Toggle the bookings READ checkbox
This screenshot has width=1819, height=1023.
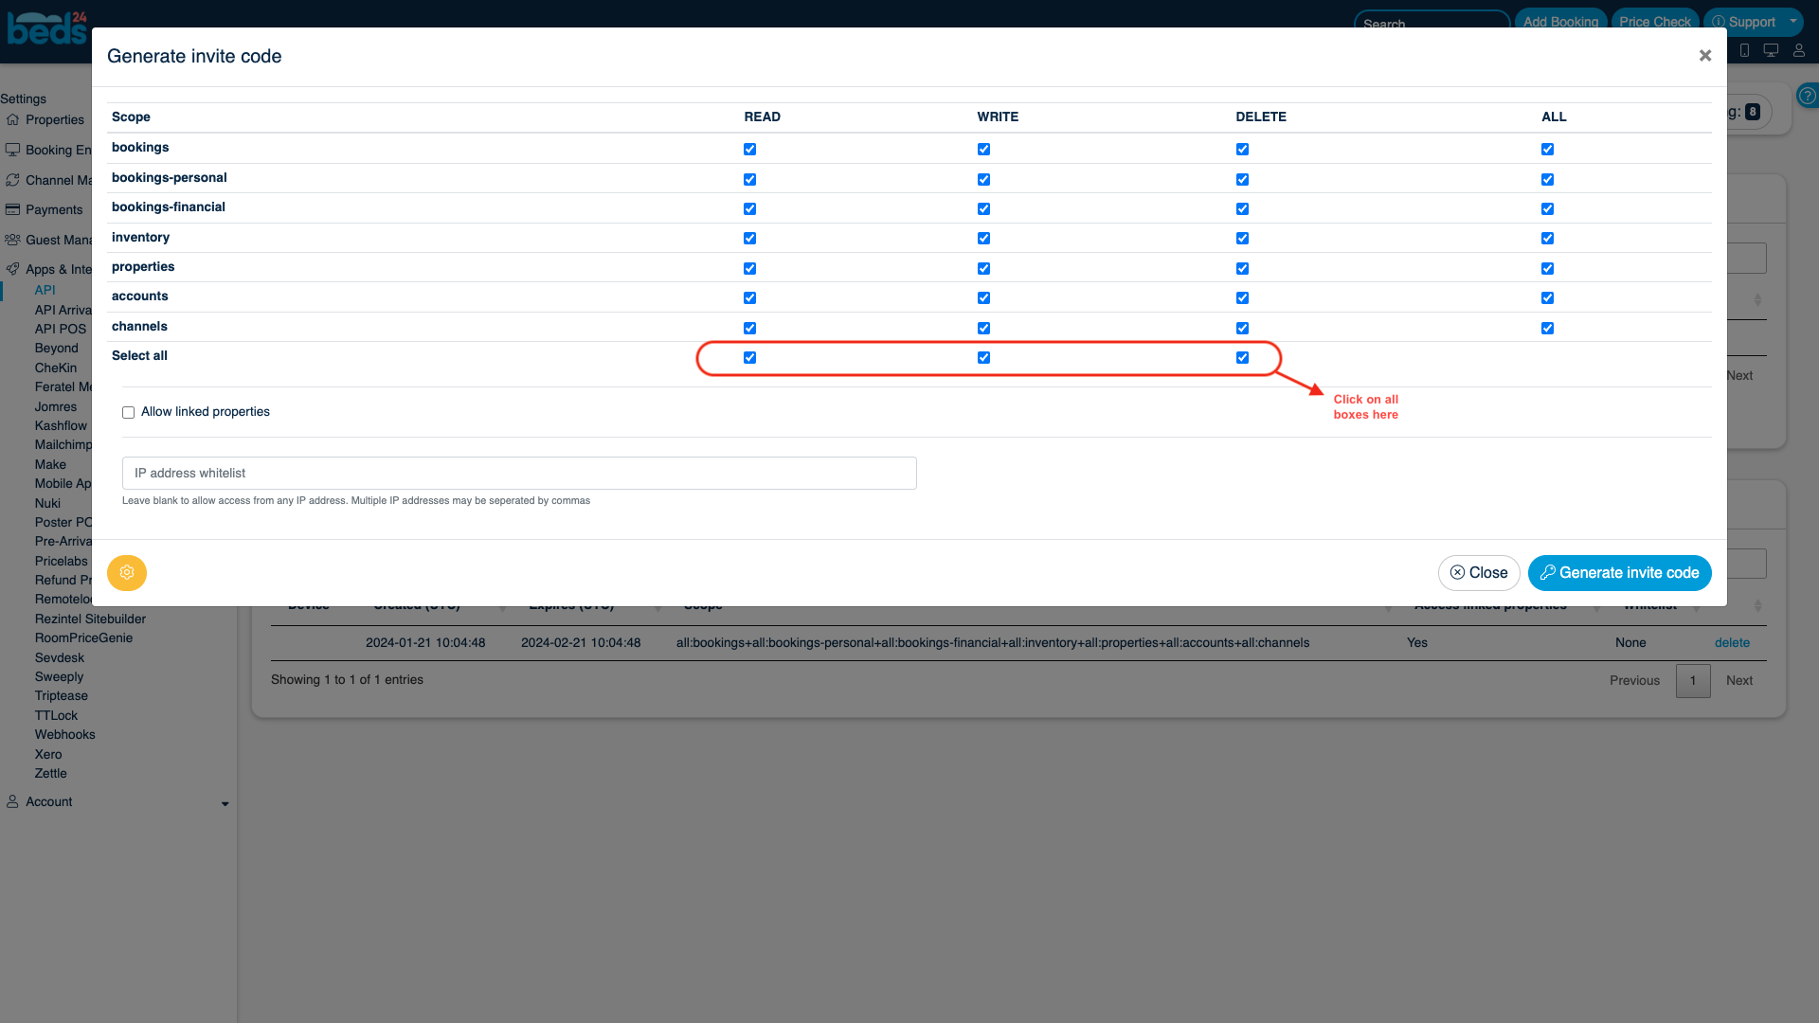(x=749, y=149)
